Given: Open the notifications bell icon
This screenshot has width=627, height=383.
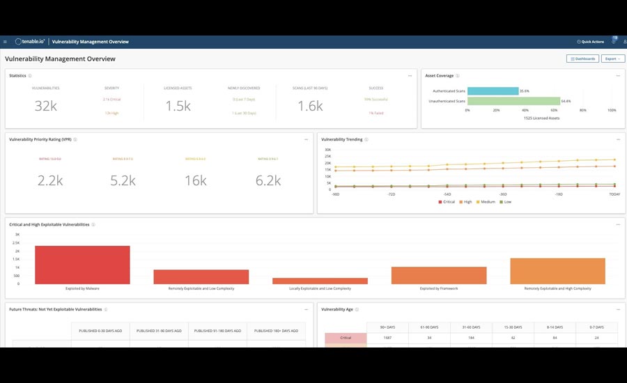Looking at the screenshot, I should tap(614, 42).
